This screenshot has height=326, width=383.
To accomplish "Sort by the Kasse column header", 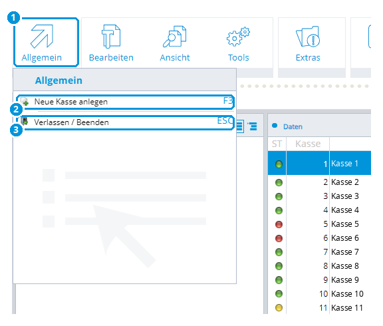I will tap(308, 144).
